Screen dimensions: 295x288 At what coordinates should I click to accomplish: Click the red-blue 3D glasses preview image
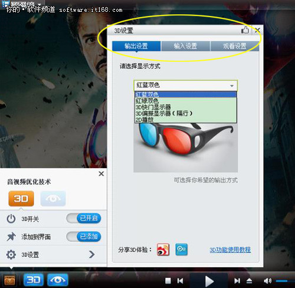pos(186,148)
